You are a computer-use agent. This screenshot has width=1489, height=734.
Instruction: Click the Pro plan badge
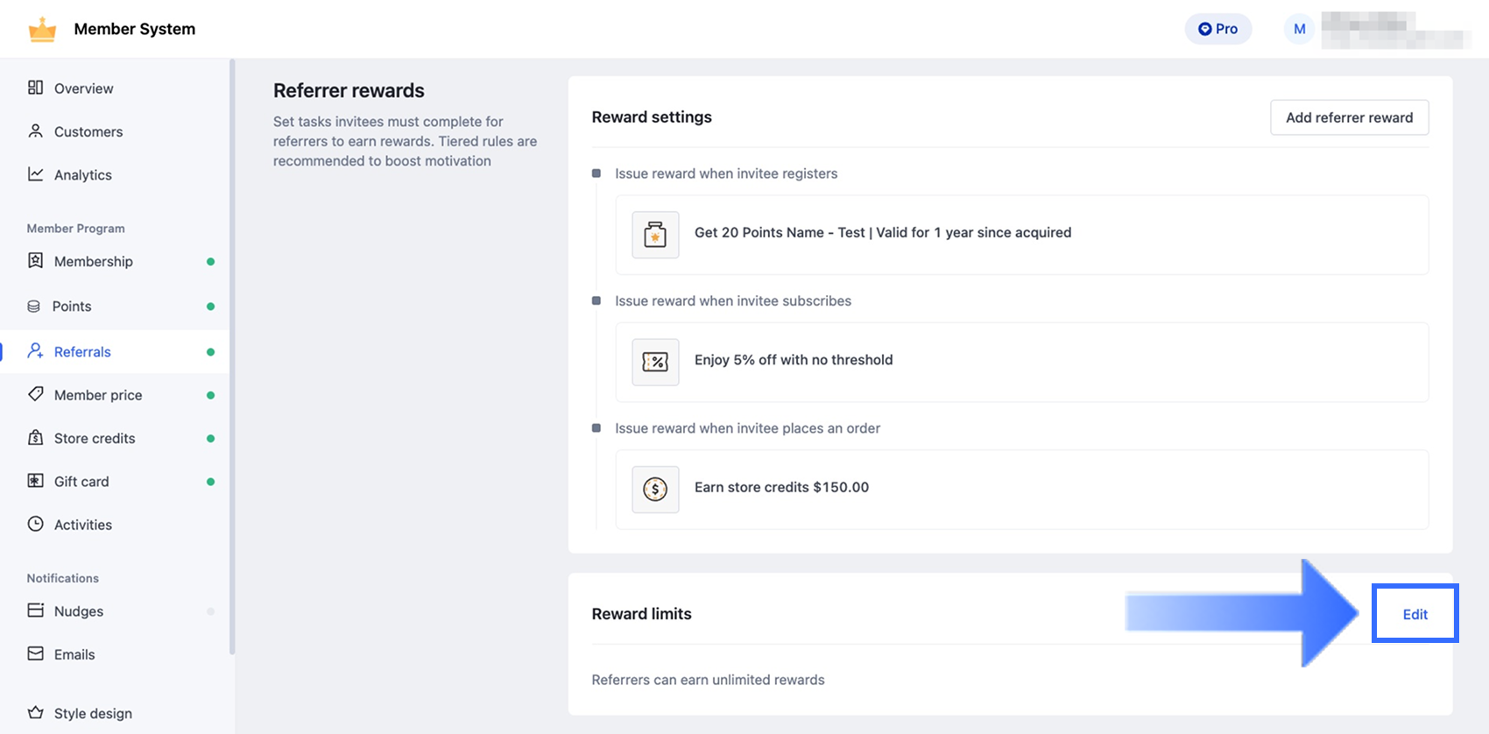tap(1217, 29)
